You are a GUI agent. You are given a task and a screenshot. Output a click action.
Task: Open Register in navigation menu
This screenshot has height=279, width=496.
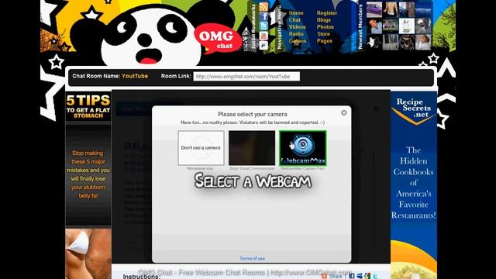click(327, 13)
